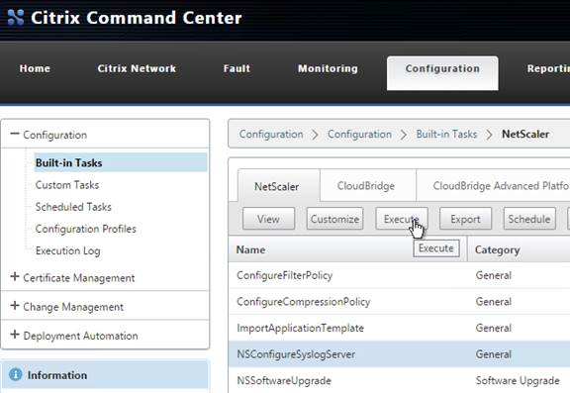570x393 pixels.
Task: Expand the Change Management section
Action: pyautogui.click(x=15, y=306)
